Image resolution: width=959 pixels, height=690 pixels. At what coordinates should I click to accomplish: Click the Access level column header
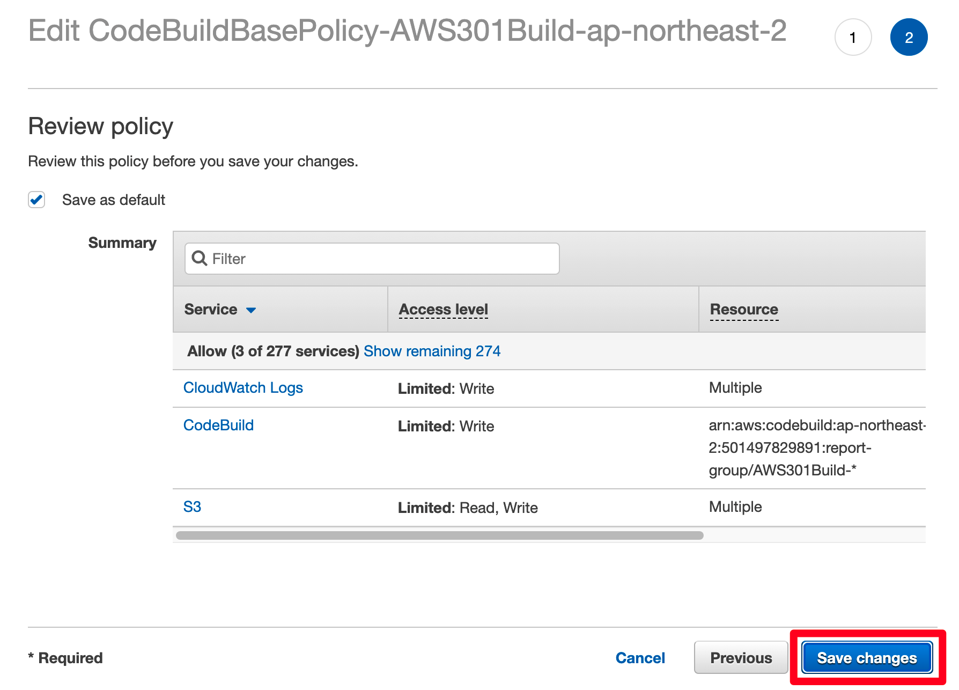(x=444, y=310)
